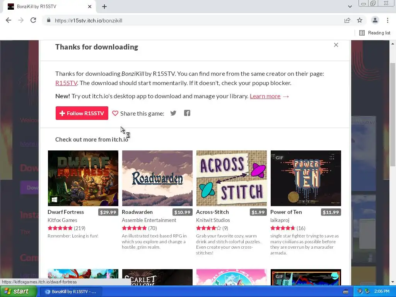This screenshot has width=396, height=297.
Task: Click the browser forward arrow
Action: [x=21, y=20]
